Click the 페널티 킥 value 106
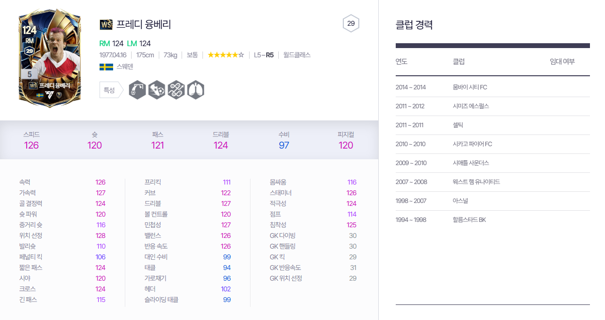 point(101,257)
